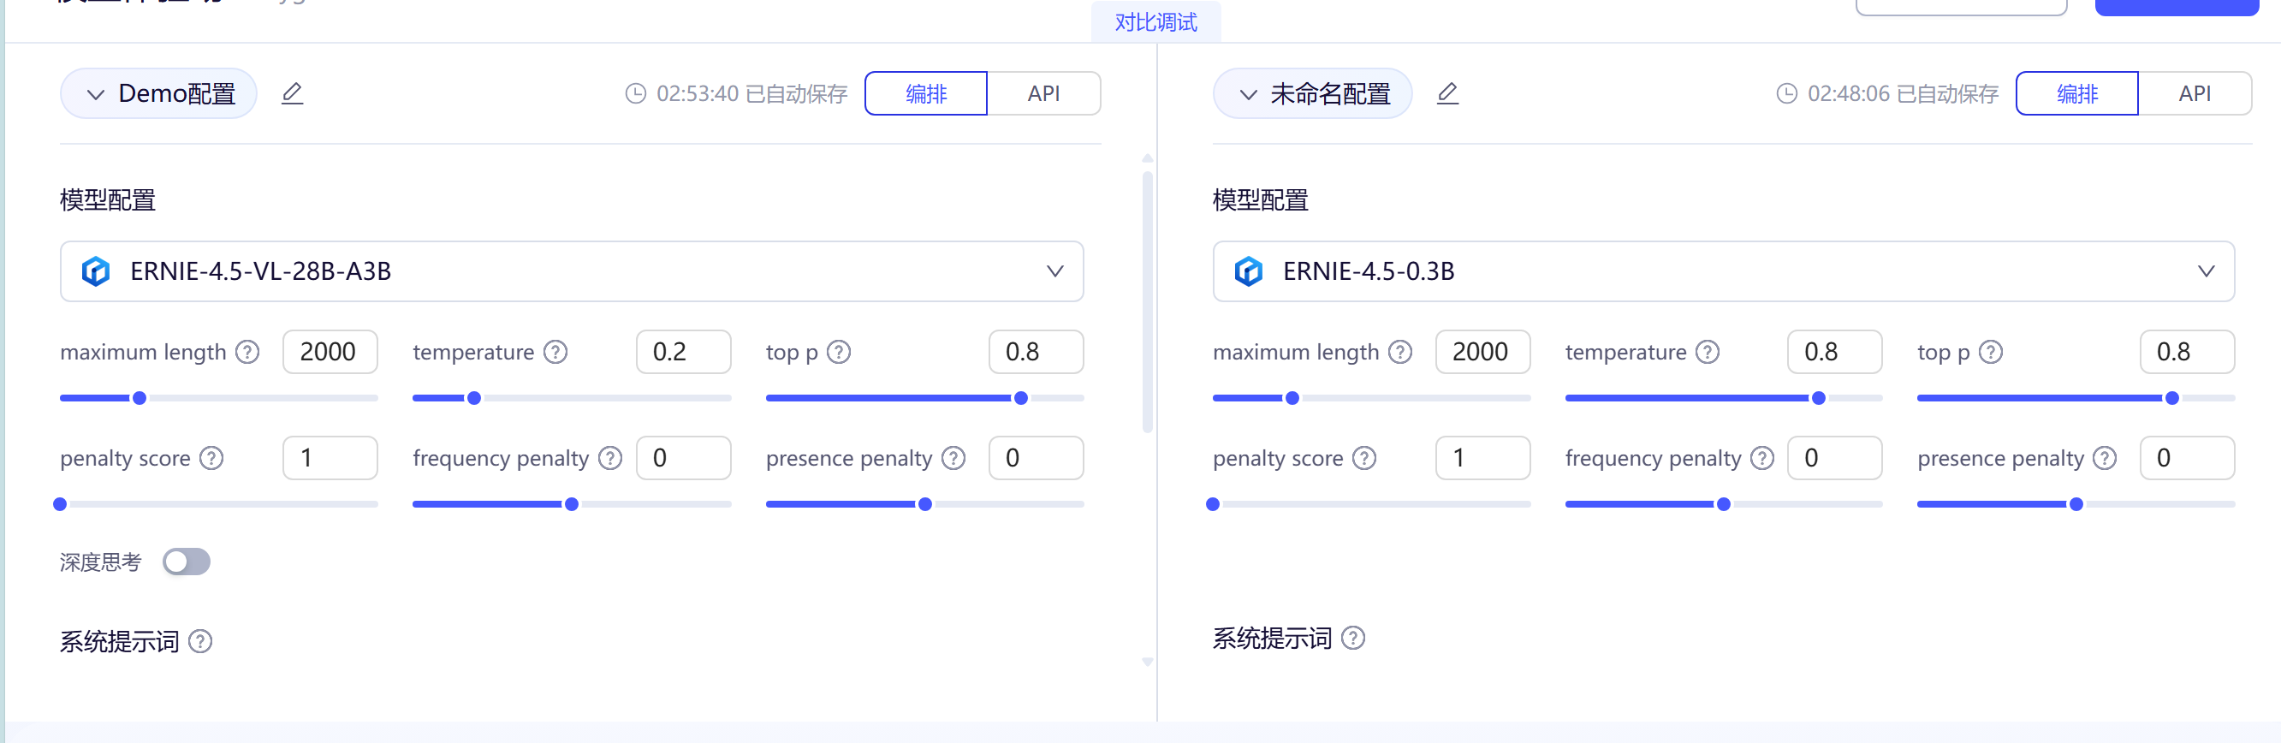
Task: Click clock icon next to 02:53:40 autosave
Action: tap(636, 94)
